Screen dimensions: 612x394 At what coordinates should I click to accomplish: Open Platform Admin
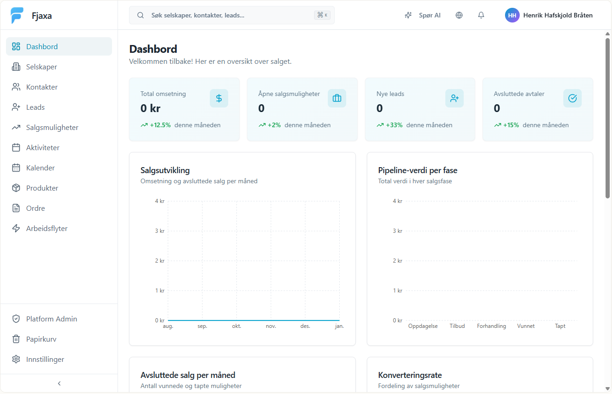[x=51, y=319]
